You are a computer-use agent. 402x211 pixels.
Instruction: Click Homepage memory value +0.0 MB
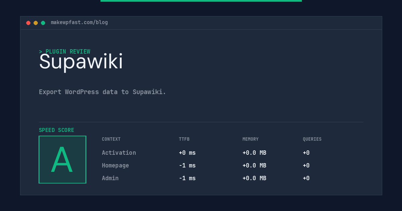pyautogui.click(x=254, y=165)
